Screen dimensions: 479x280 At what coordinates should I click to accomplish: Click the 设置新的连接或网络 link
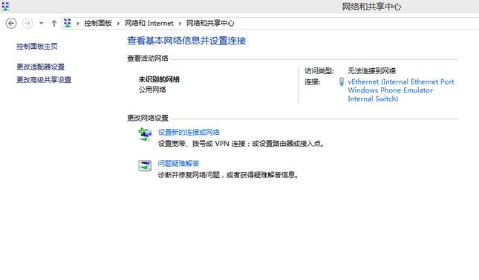pyautogui.click(x=189, y=133)
